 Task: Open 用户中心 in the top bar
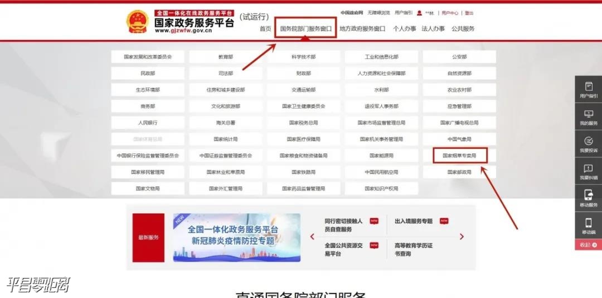(450, 13)
